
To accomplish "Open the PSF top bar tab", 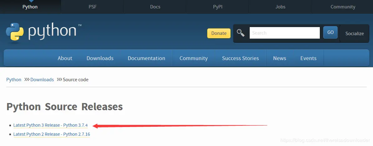I will pyautogui.click(x=93, y=7).
